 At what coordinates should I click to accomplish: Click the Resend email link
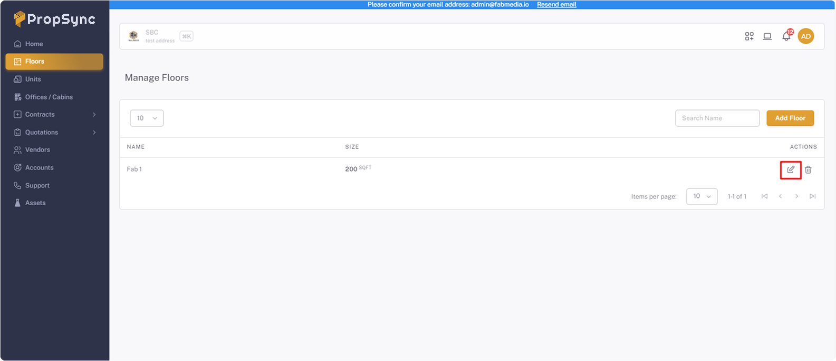pyautogui.click(x=556, y=4)
